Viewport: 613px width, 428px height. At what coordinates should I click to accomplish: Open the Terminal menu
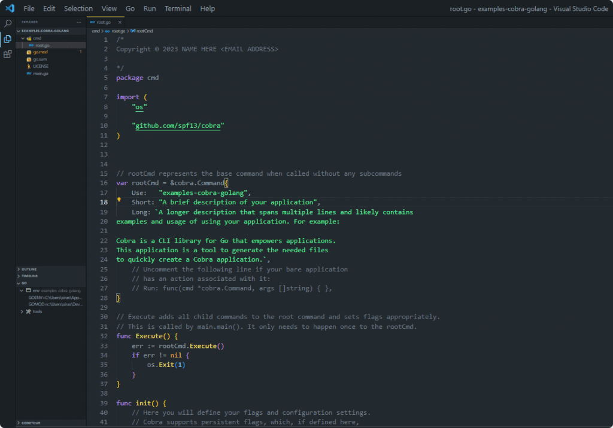(x=179, y=8)
